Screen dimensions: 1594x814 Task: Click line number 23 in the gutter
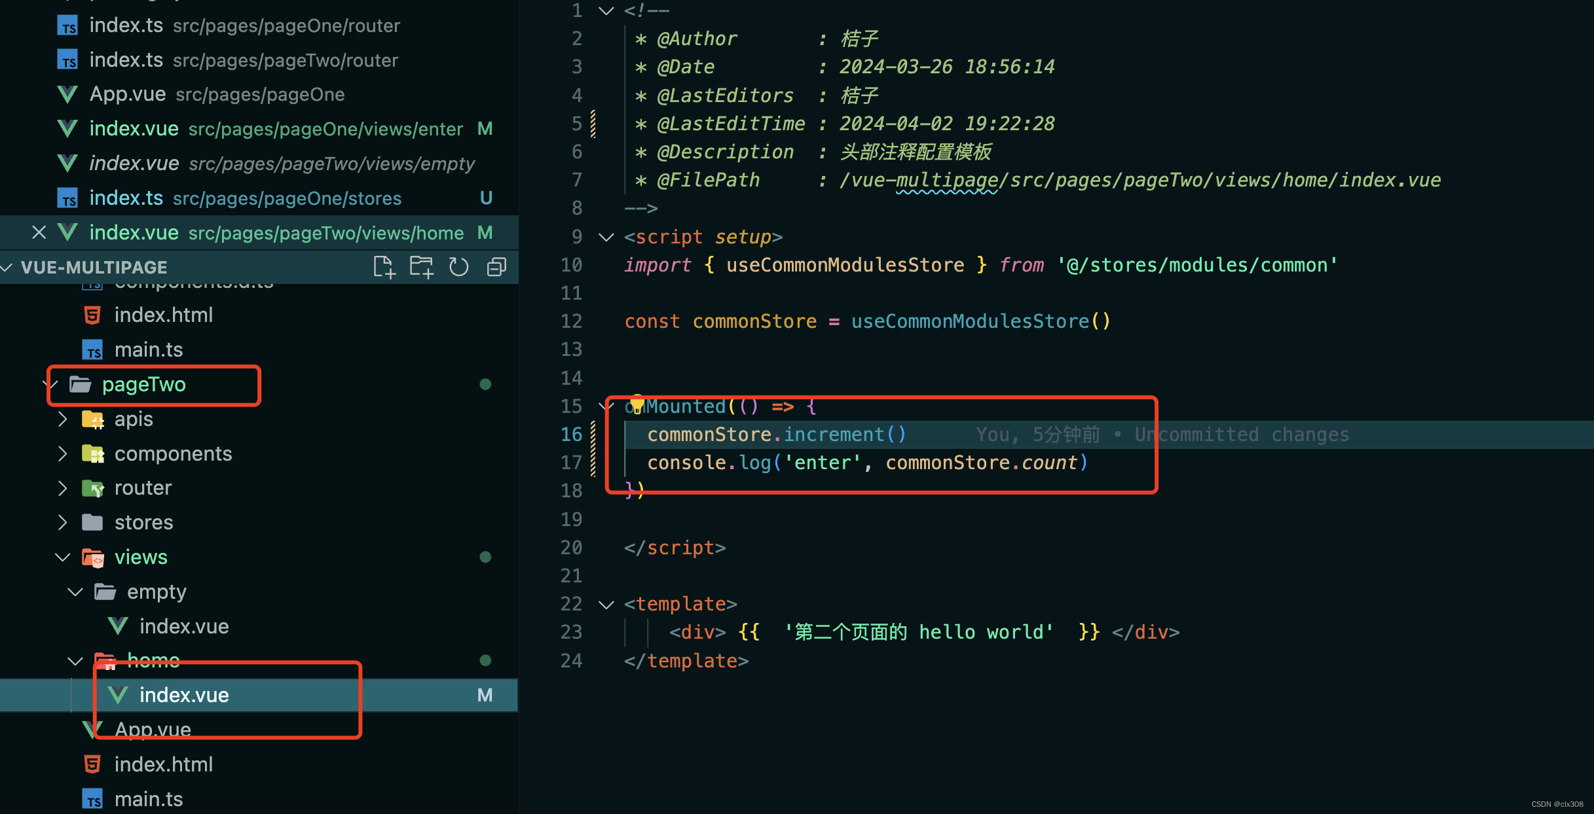click(x=571, y=632)
